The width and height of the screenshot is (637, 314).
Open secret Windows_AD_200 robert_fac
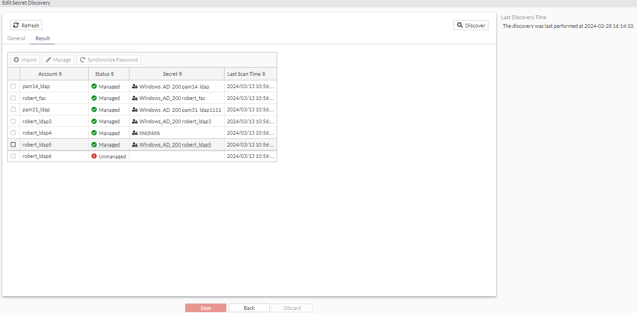[x=172, y=98]
